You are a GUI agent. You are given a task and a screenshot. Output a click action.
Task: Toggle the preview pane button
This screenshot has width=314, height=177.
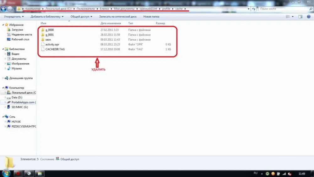tap(300, 17)
